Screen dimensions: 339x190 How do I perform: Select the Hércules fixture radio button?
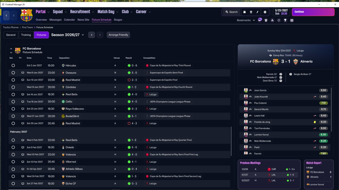[13, 65]
